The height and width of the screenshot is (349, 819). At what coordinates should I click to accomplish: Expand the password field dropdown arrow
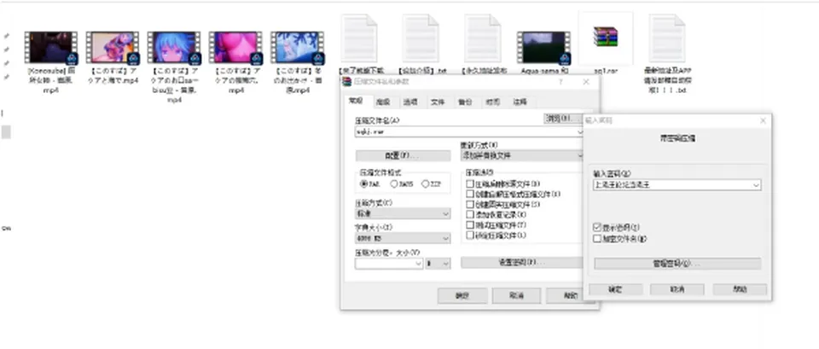click(757, 185)
